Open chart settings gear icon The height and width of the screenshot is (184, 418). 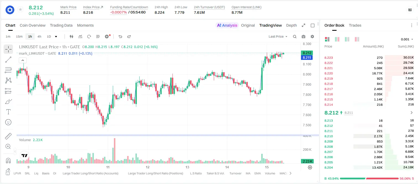pos(312,37)
